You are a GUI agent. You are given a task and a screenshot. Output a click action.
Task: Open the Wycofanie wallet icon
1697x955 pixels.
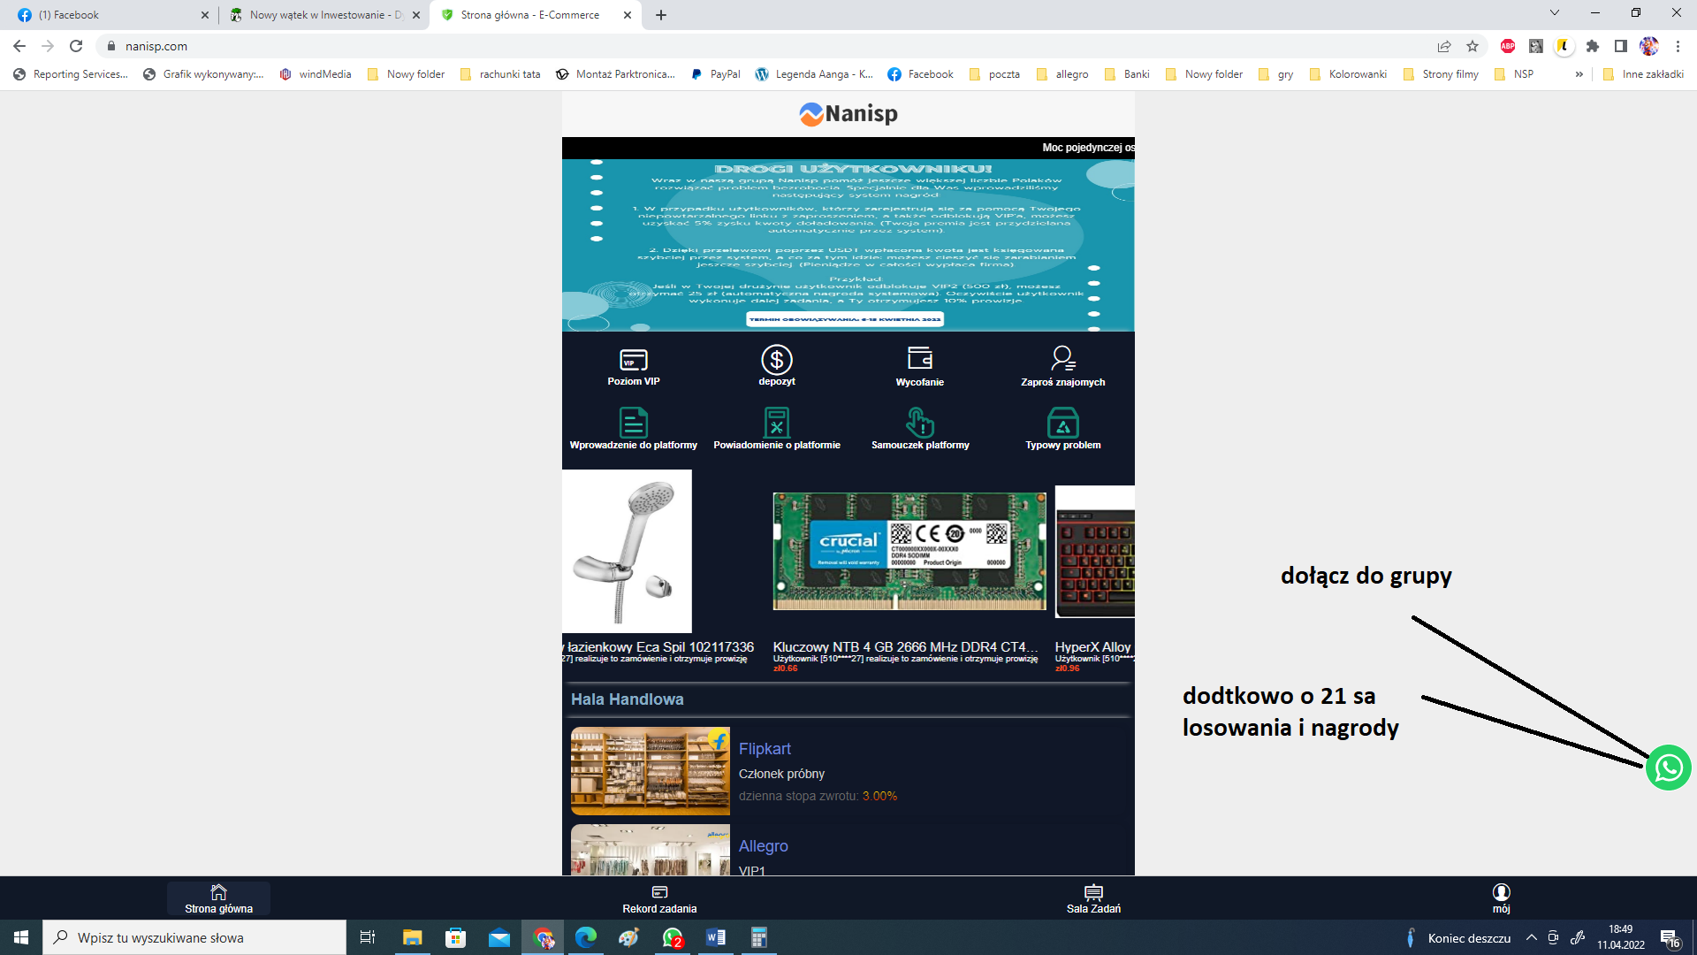920,358
